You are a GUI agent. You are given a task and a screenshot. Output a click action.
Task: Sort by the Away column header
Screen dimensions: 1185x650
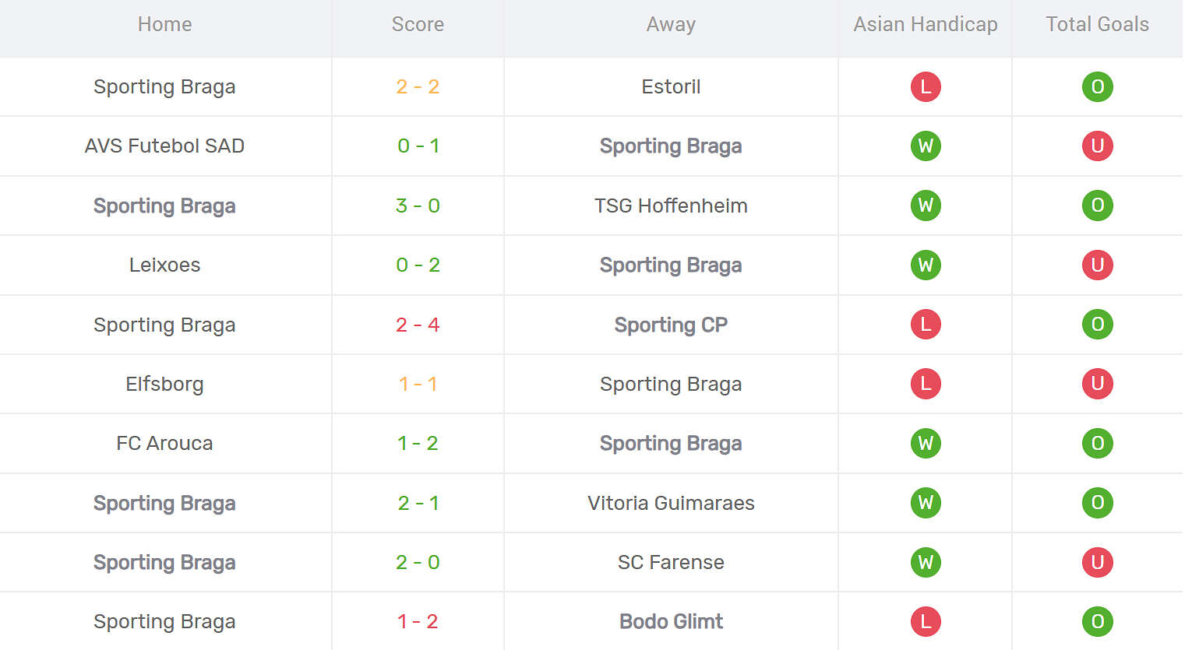(671, 24)
